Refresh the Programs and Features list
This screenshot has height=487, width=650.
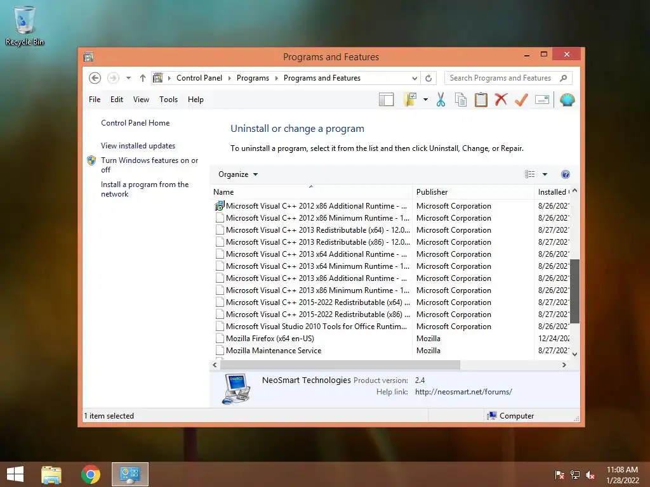(x=428, y=78)
